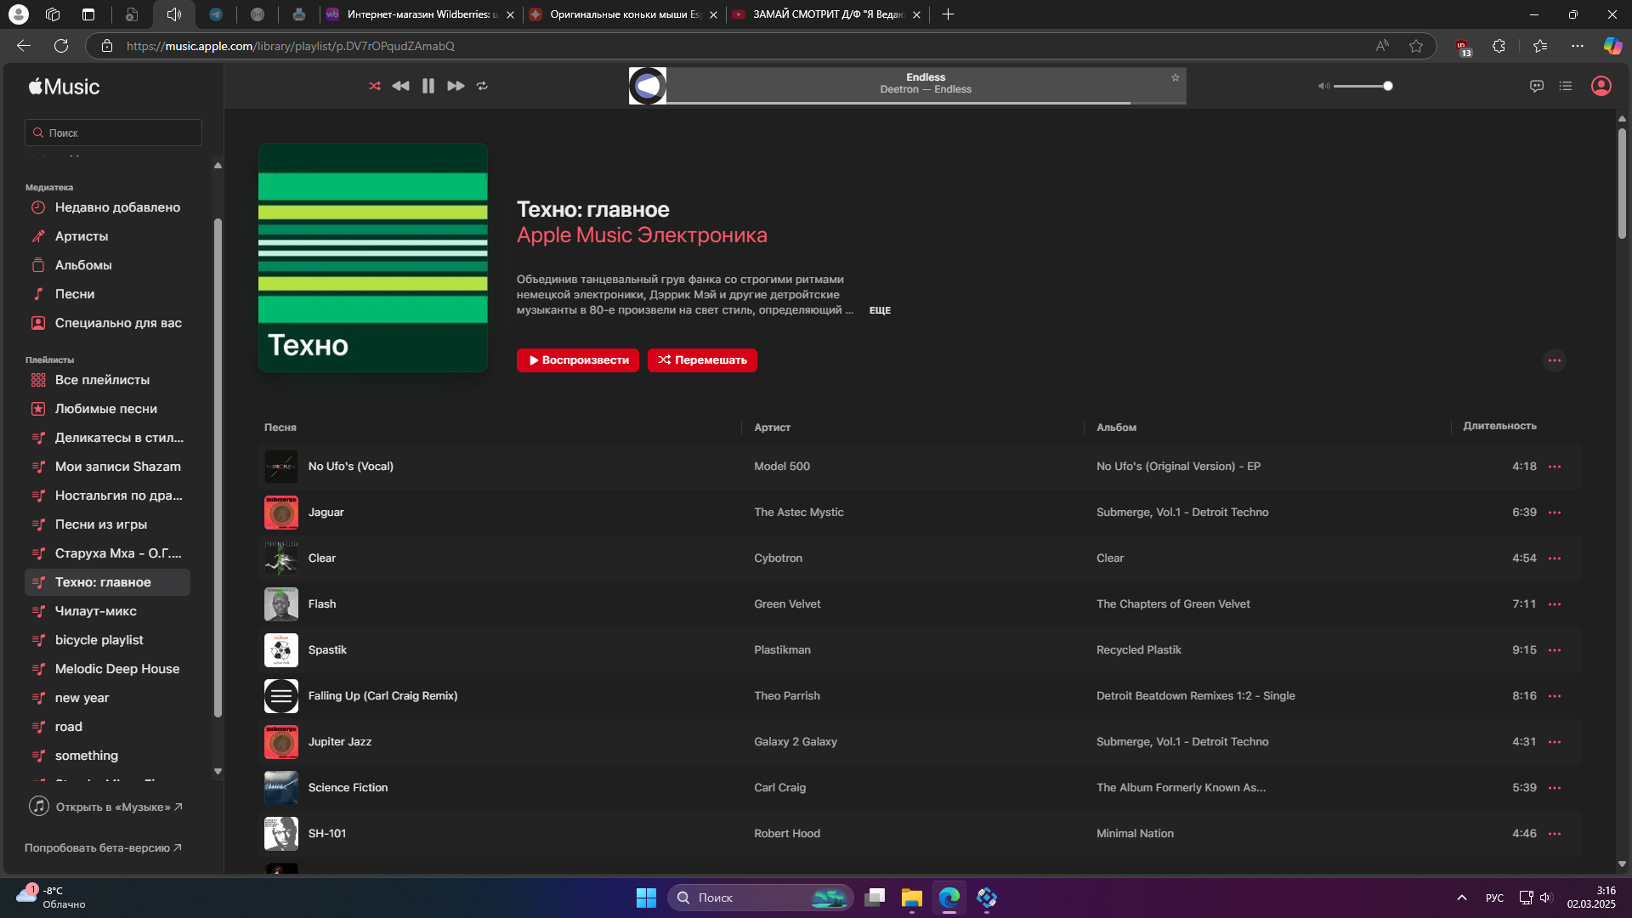Click the Перемешать button
Image resolution: width=1632 pixels, height=918 pixels.
pyautogui.click(x=702, y=360)
